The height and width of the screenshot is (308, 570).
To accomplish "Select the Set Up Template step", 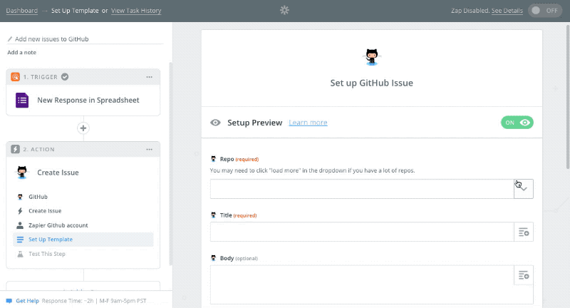I will pos(83,240).
